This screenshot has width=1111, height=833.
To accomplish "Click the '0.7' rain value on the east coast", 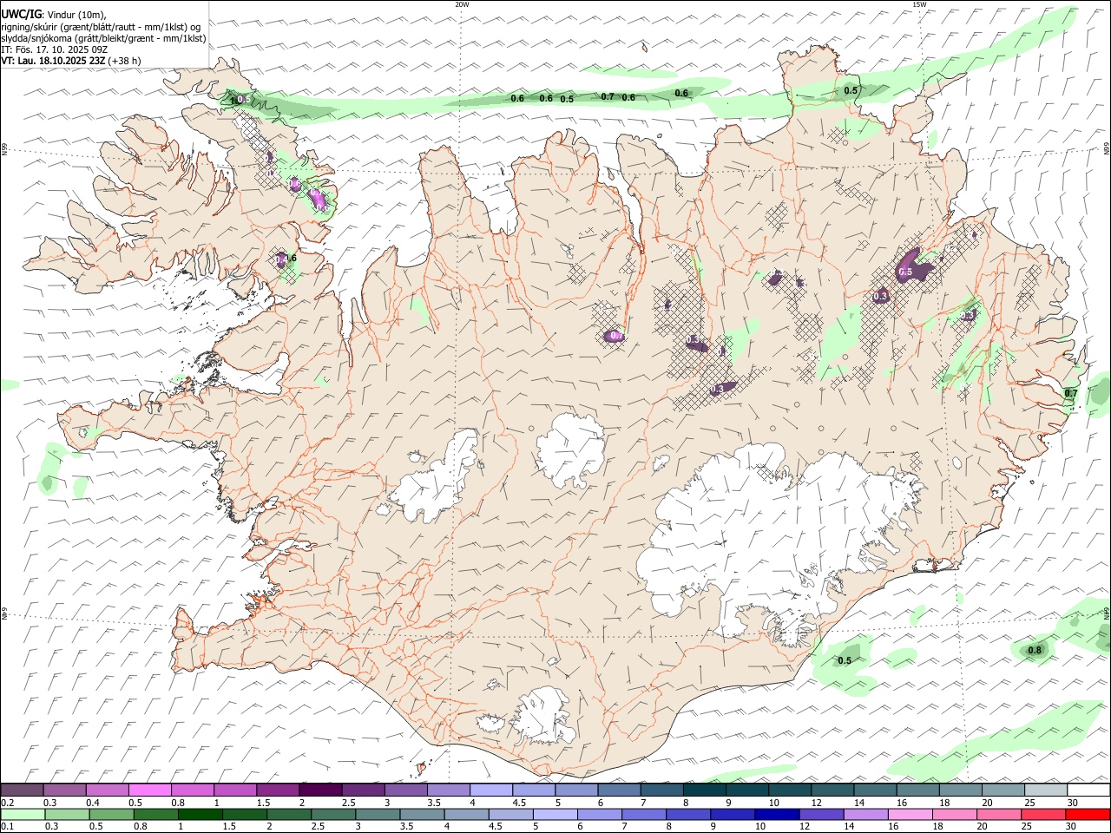I will [1070, 394].
